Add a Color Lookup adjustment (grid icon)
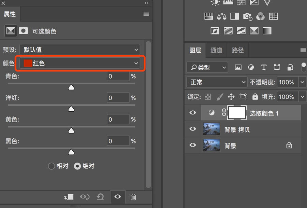The width and height of the screenshot is (307, 208). point(273,16)
